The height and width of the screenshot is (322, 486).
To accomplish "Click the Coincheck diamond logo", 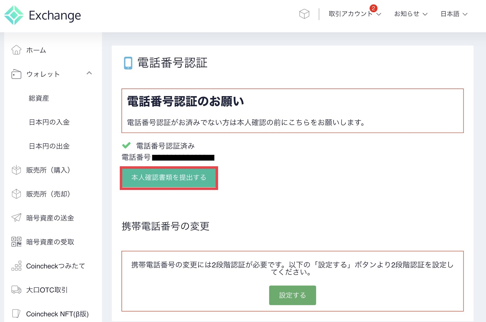I will click(x=14, y=15).
